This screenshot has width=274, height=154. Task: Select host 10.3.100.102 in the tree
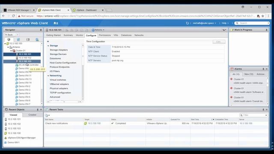(x=25, y=58)
